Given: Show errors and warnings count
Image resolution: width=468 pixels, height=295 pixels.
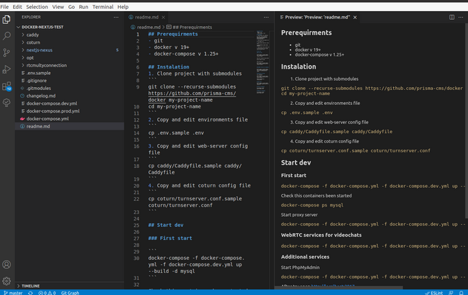Looking at the screenshot, I should point(47,293).
